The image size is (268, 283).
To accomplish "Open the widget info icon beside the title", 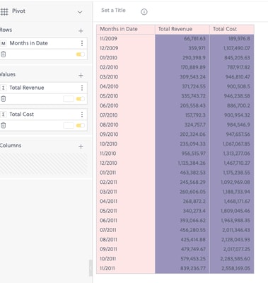I will tap(144, 12).
